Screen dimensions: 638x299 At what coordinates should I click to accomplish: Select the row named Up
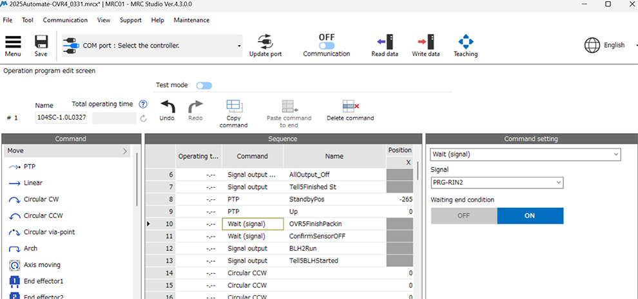(279, 212)
